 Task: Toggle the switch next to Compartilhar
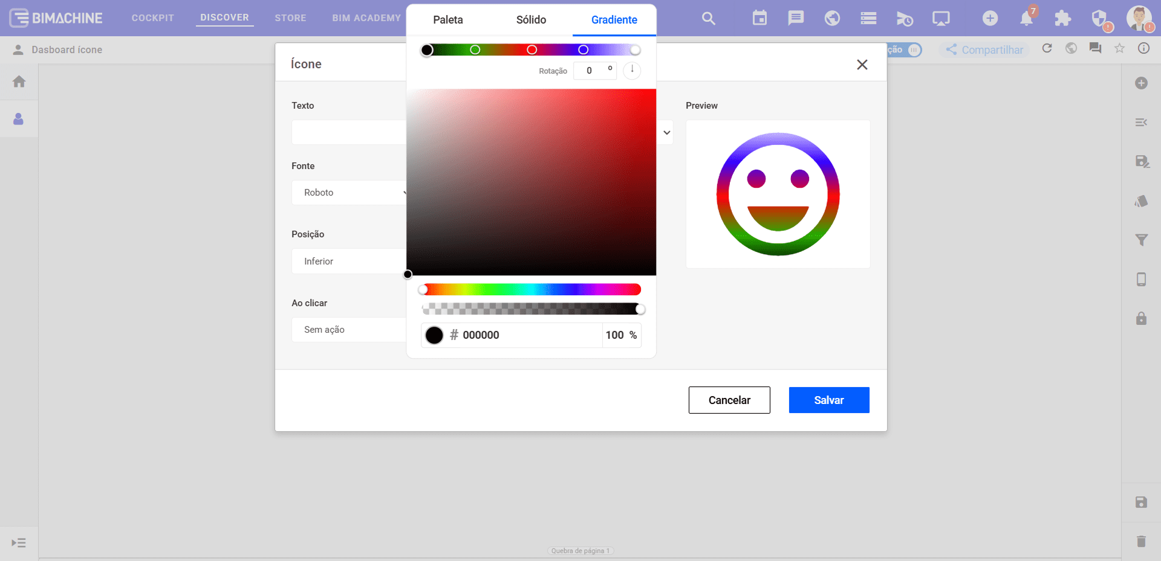point(912,50)
